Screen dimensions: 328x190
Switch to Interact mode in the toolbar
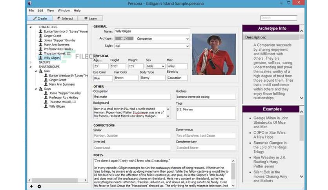click(65, 18)
